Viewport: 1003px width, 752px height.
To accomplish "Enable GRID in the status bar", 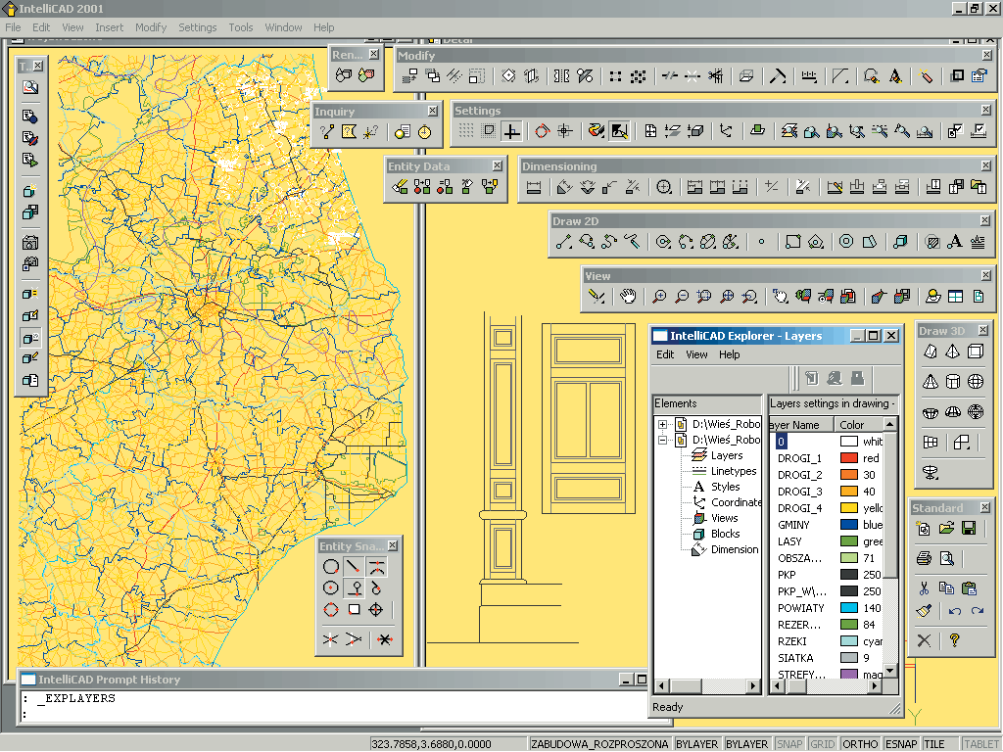I will pyautogui.click(x=822, y=744).
